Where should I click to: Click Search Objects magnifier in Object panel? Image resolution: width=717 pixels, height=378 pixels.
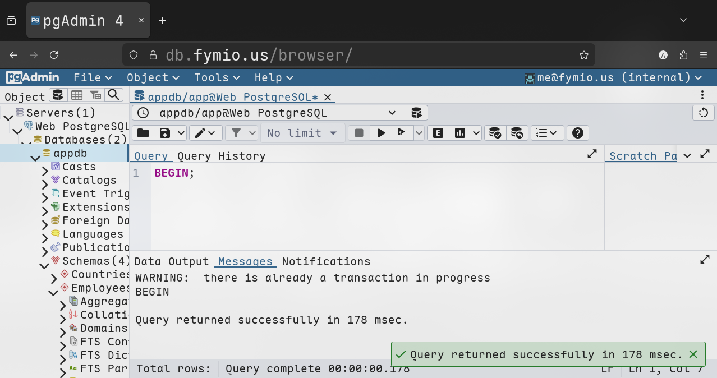click(114, 95)
